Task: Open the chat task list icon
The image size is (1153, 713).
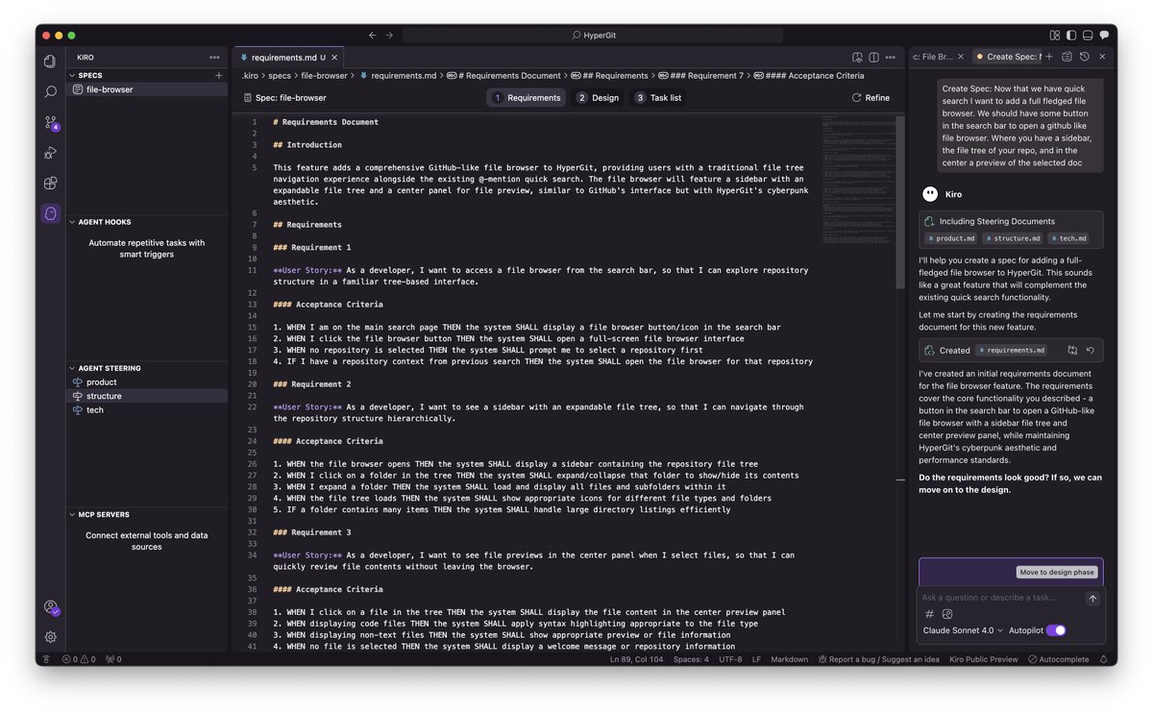Action: pyautogui.click(x=1067, y=57)
